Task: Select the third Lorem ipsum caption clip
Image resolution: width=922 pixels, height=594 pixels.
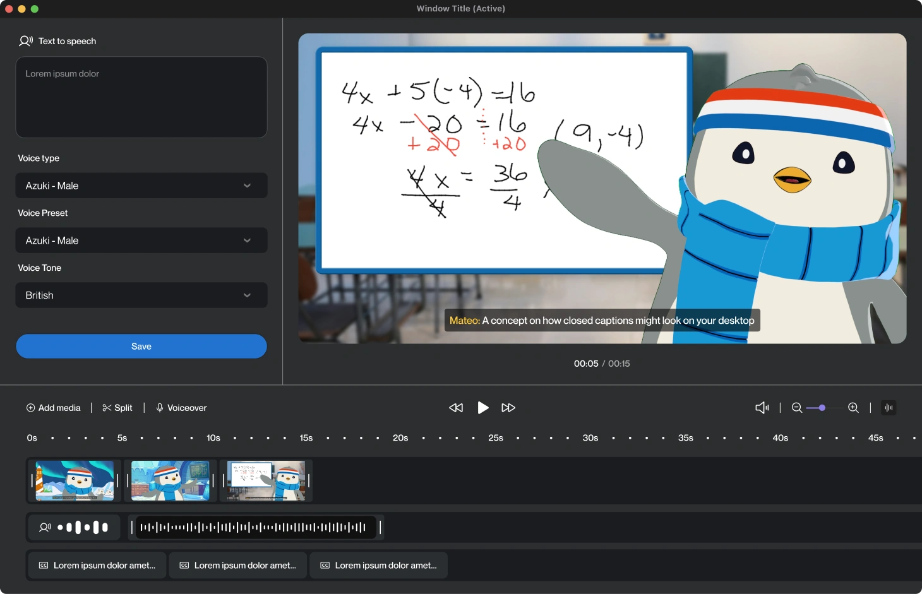Action: pos(378,566)
